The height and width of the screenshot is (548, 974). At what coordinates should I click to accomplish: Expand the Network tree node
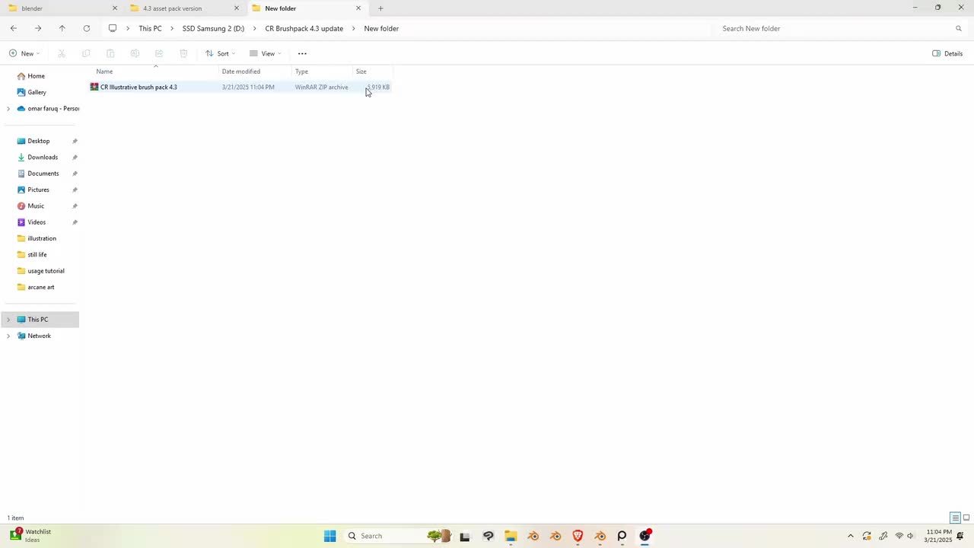click(x=8, y=336)
